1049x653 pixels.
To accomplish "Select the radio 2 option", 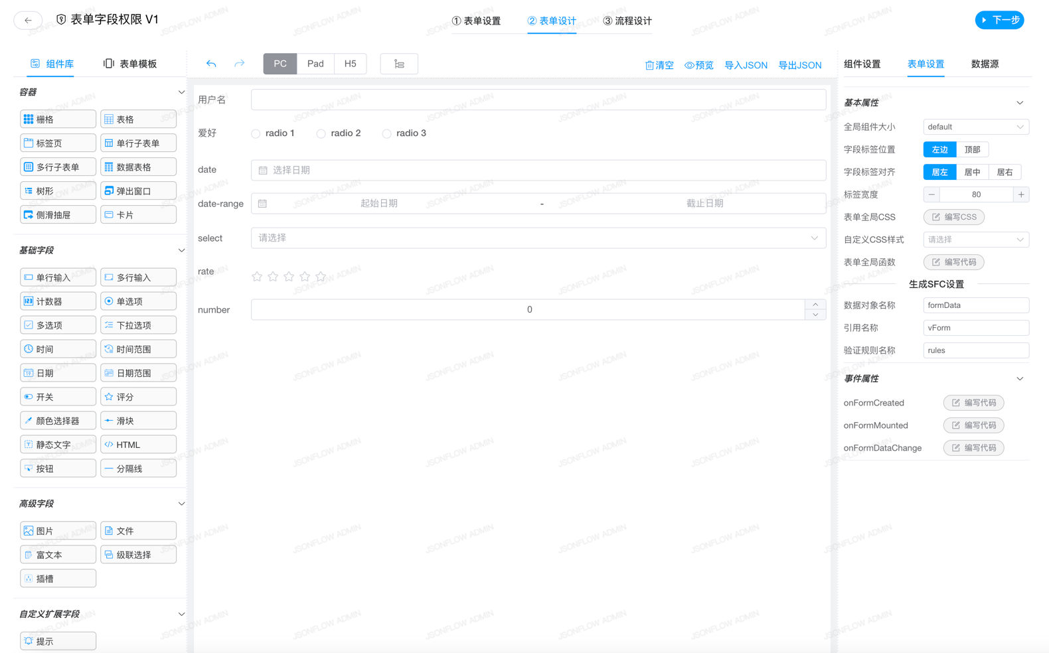I will click(321, 133).
